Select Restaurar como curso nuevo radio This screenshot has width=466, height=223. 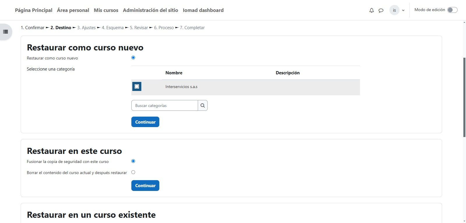(133, 58)
